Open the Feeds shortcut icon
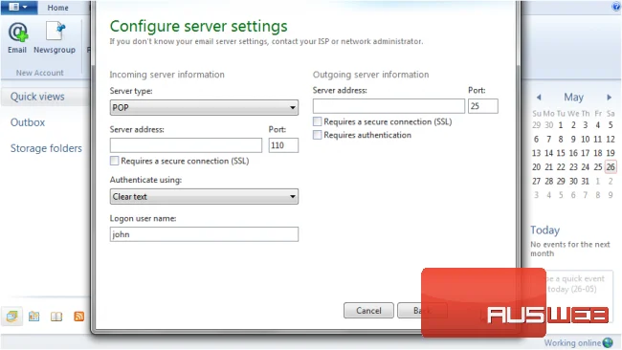Image resolution: width=622 pixels, height=350 pixels. click(x=78, y=317)
